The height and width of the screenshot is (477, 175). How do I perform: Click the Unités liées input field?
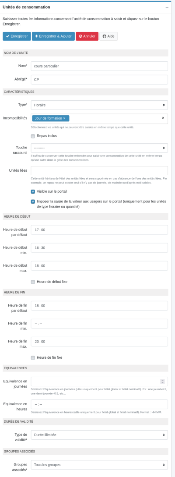pyautogui.click(x=99, y=171)
